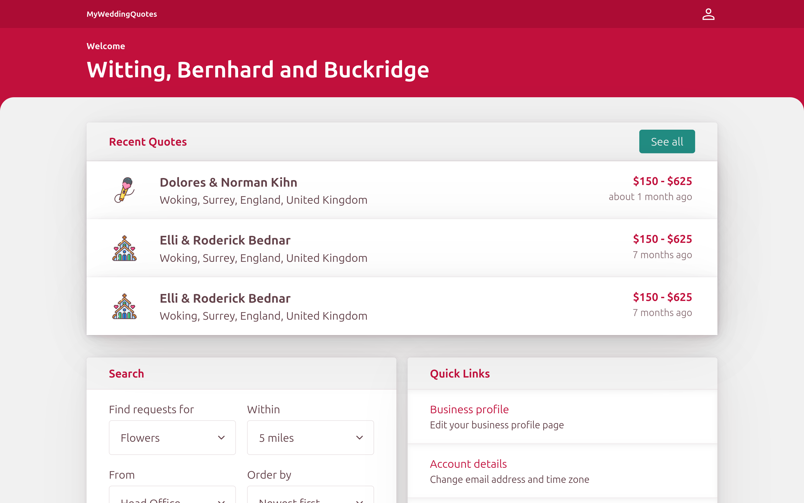Click the chevron arrow in the Flowers dropdown

click(x=221, y=437)
